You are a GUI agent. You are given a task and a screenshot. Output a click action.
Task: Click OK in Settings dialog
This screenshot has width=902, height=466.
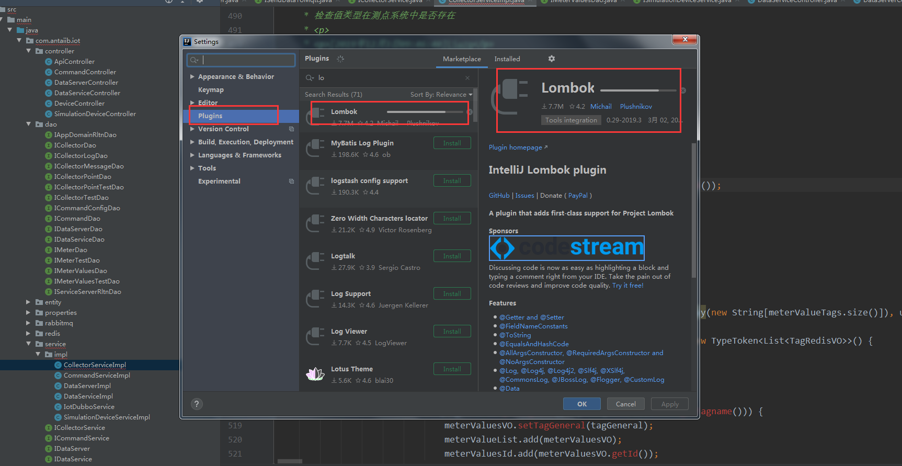click(x=582, y=404)
